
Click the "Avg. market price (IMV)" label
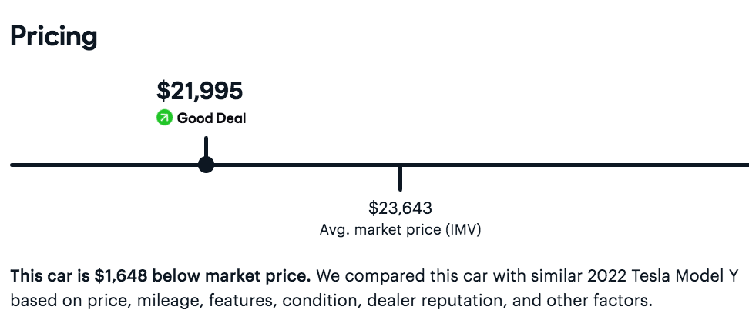point(400,229)
